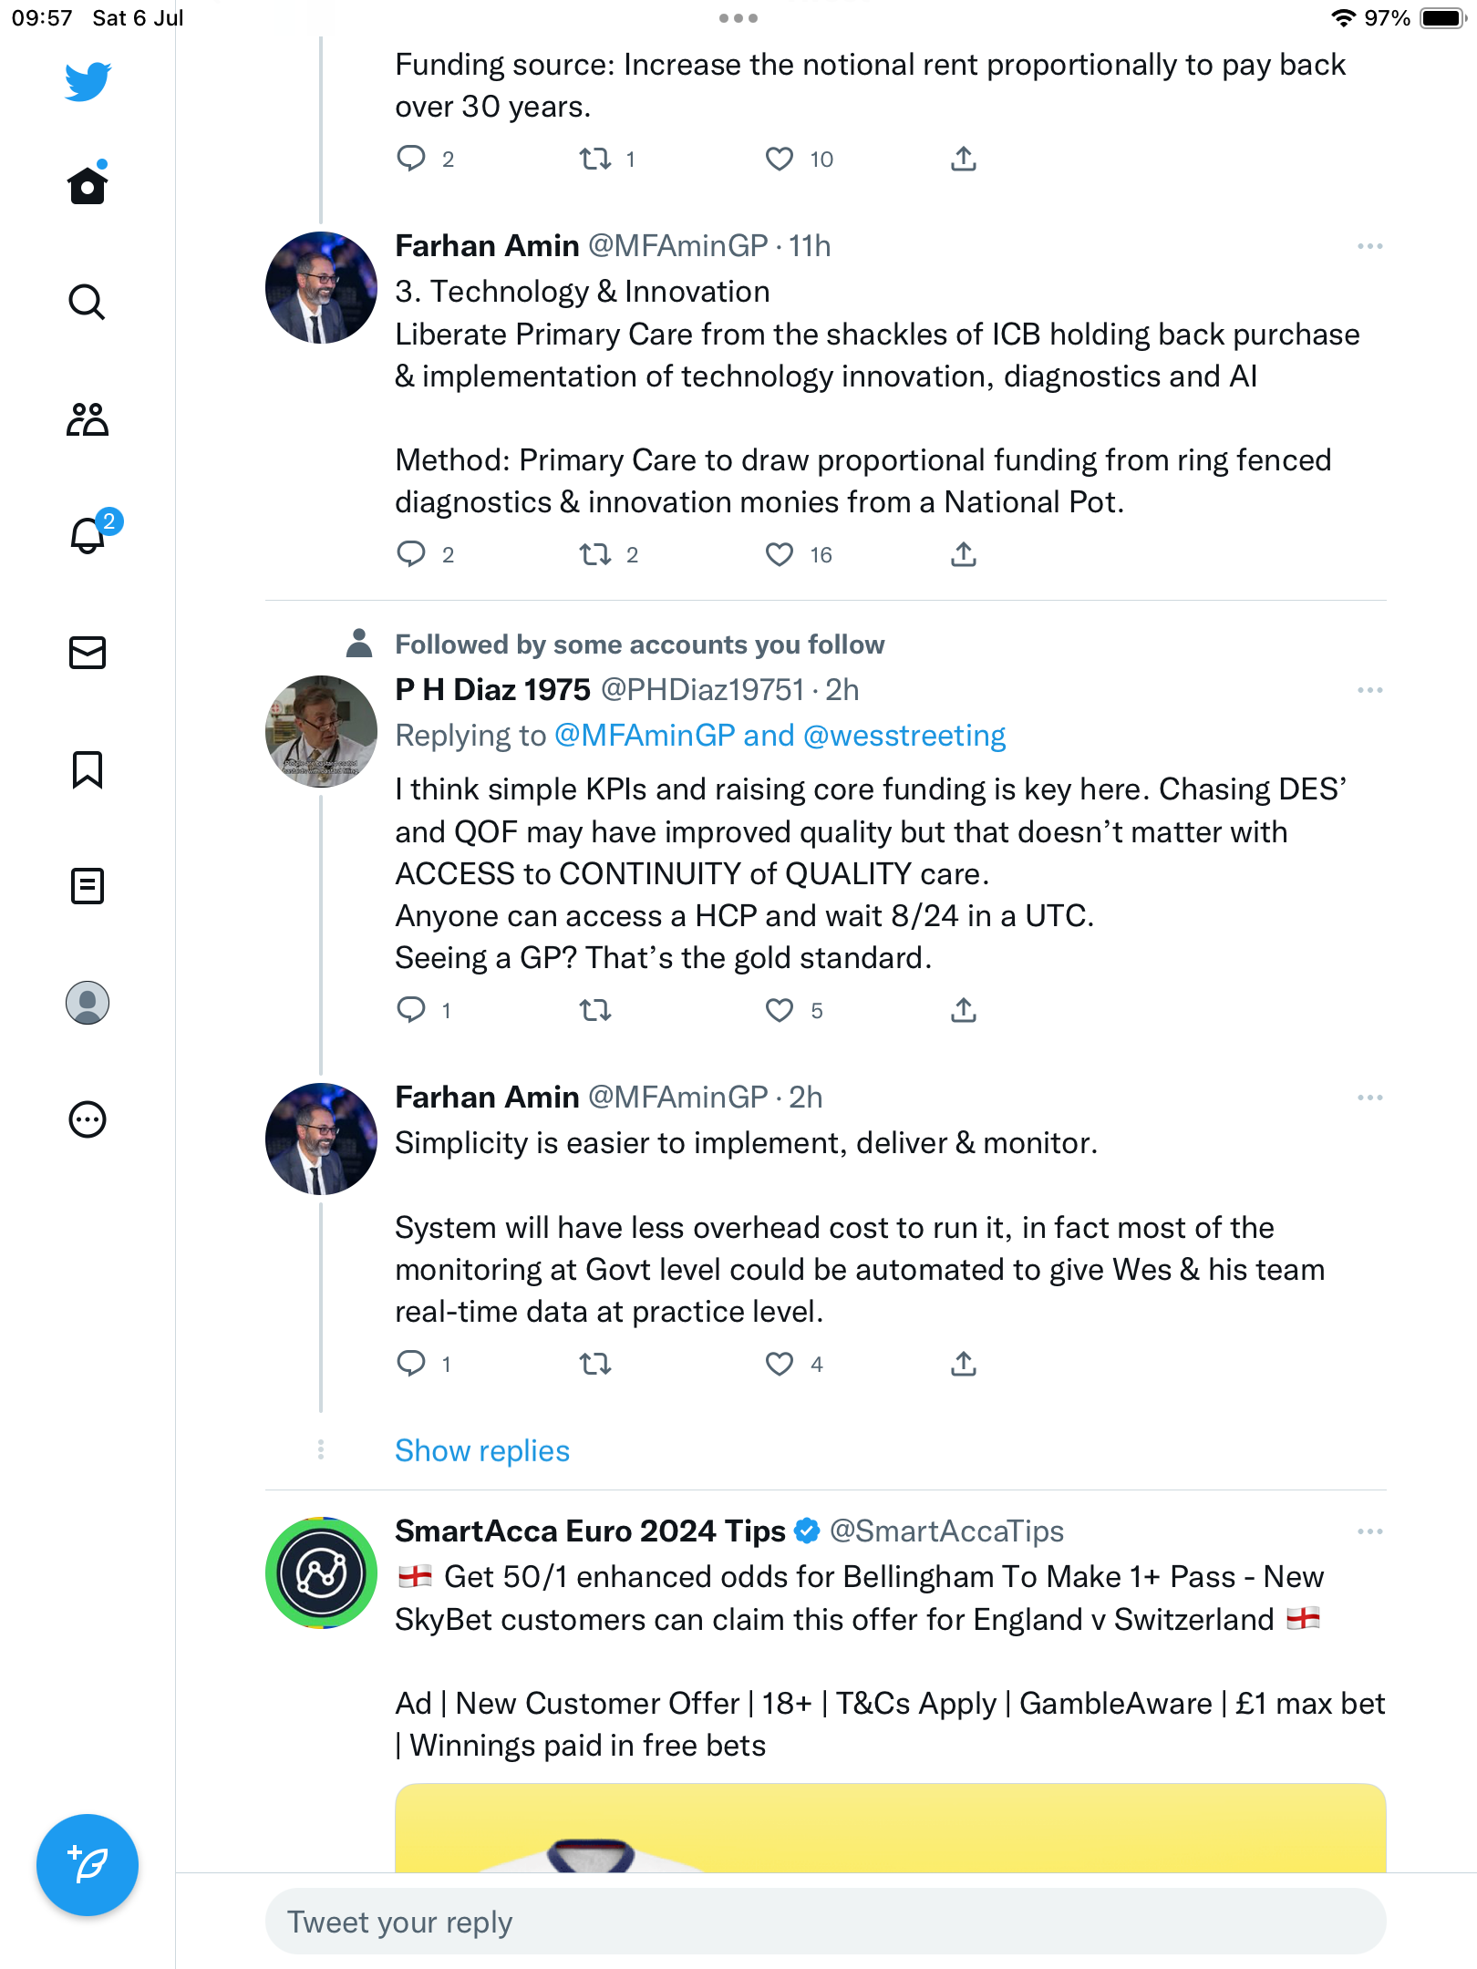The width and height of the screenshot is (1477, 1969).
Task: Open the Home feed icon
Action: [88, 185]
